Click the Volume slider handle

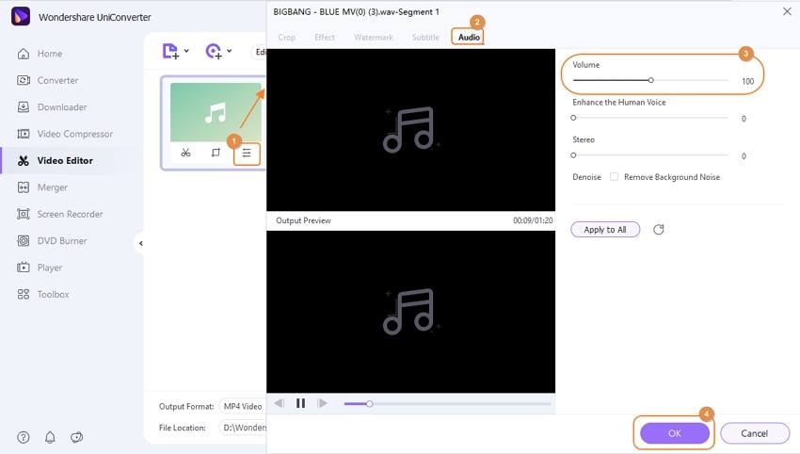click(651, 80)
